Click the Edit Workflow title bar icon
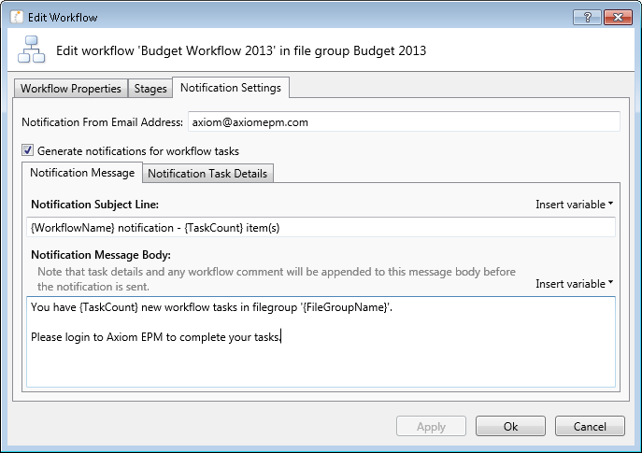 click(x=17, y=17)
